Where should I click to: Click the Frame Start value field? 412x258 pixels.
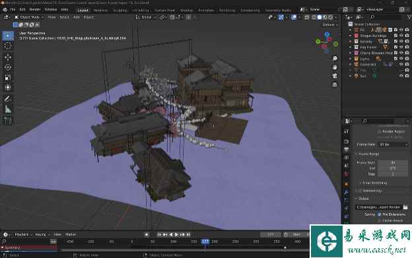pos(393,163)
